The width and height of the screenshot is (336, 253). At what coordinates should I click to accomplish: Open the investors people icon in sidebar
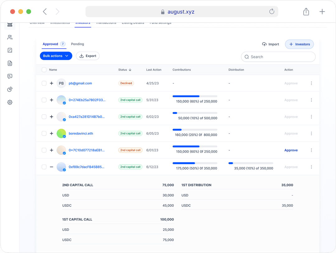[10, 38]
